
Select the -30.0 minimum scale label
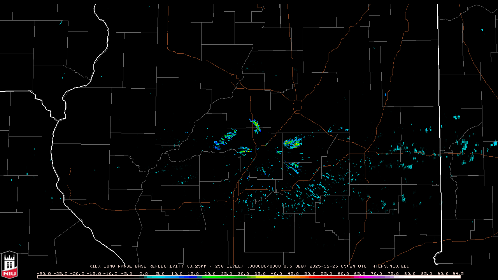point(44,273)
